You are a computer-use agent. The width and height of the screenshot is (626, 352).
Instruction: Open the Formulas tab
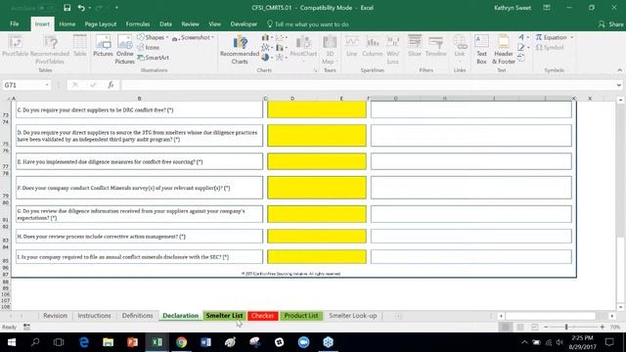pyautogui.click(x=138, y=23)
